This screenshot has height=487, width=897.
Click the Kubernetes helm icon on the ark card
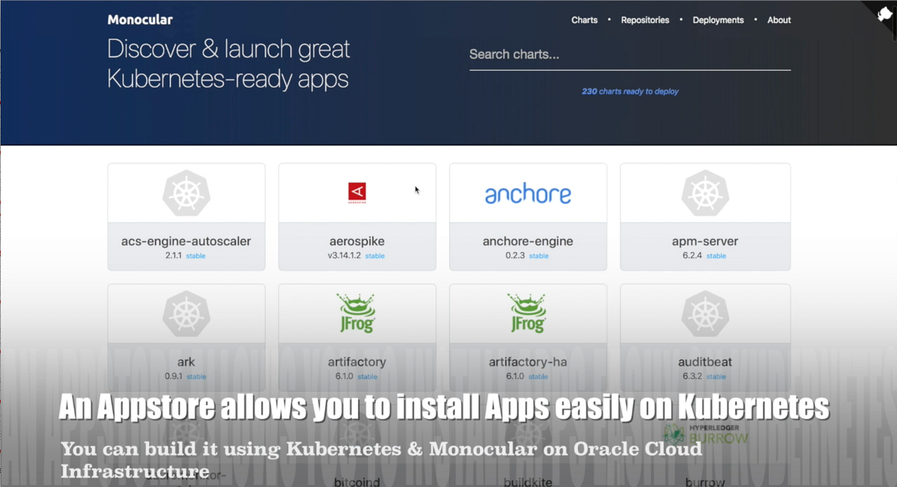[186, 313]
